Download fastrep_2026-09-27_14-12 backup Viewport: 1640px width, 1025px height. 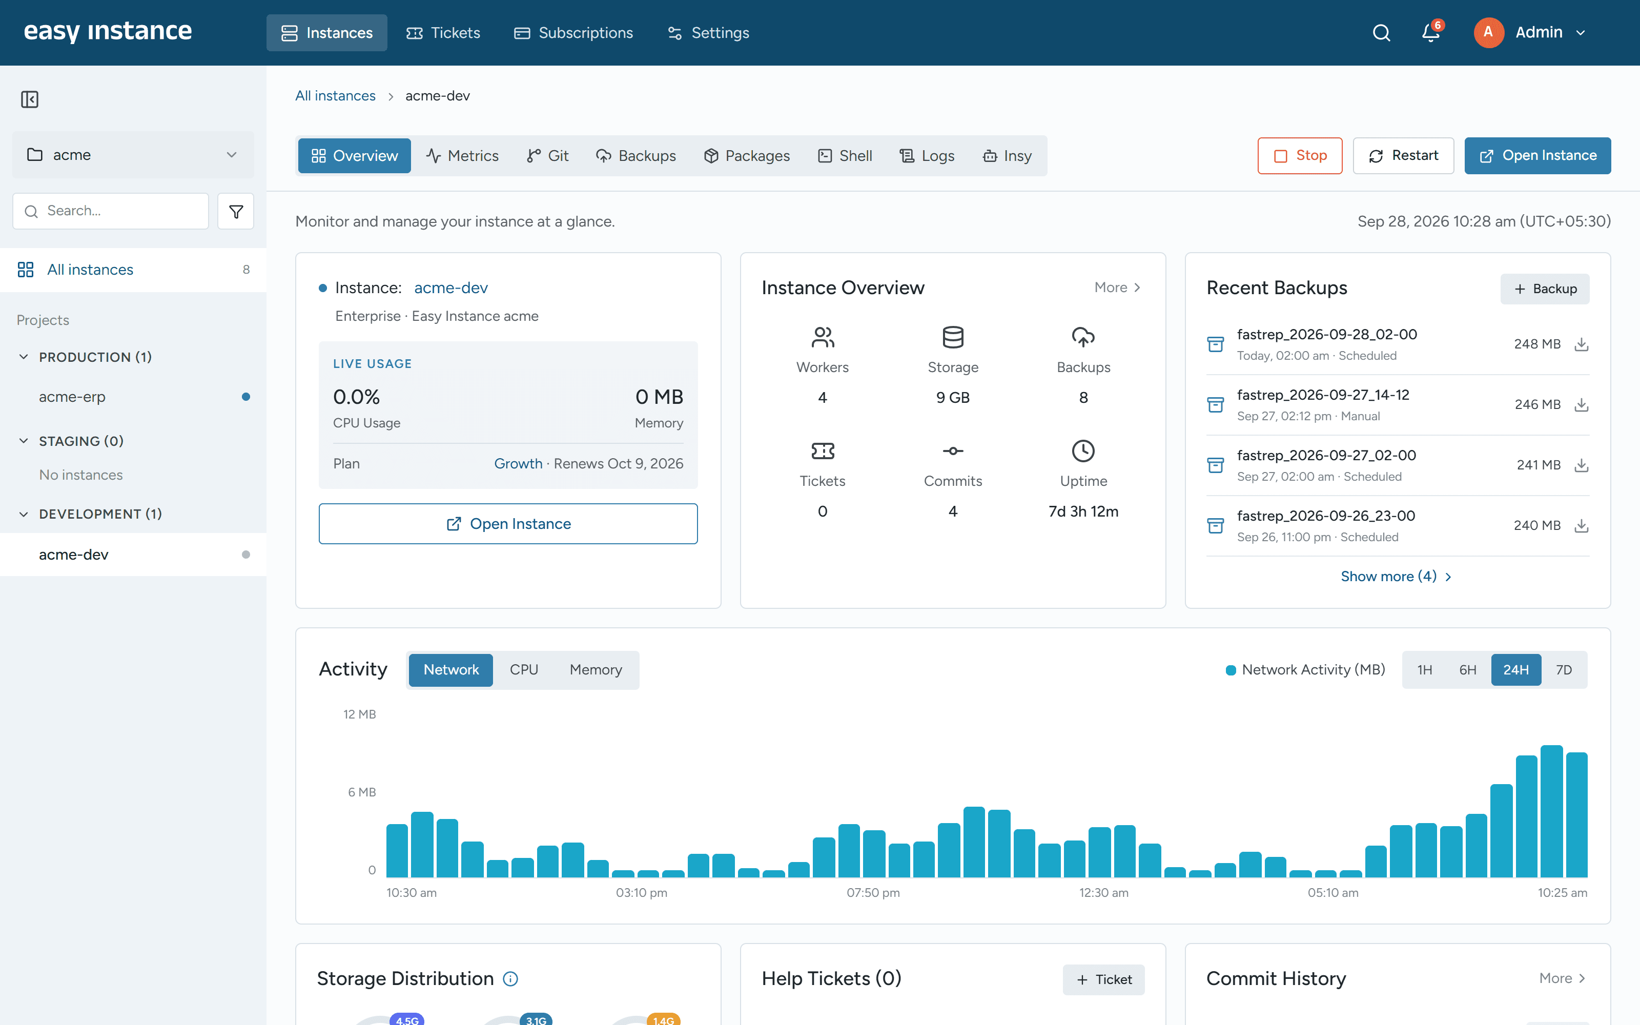tap(1581, 405)
